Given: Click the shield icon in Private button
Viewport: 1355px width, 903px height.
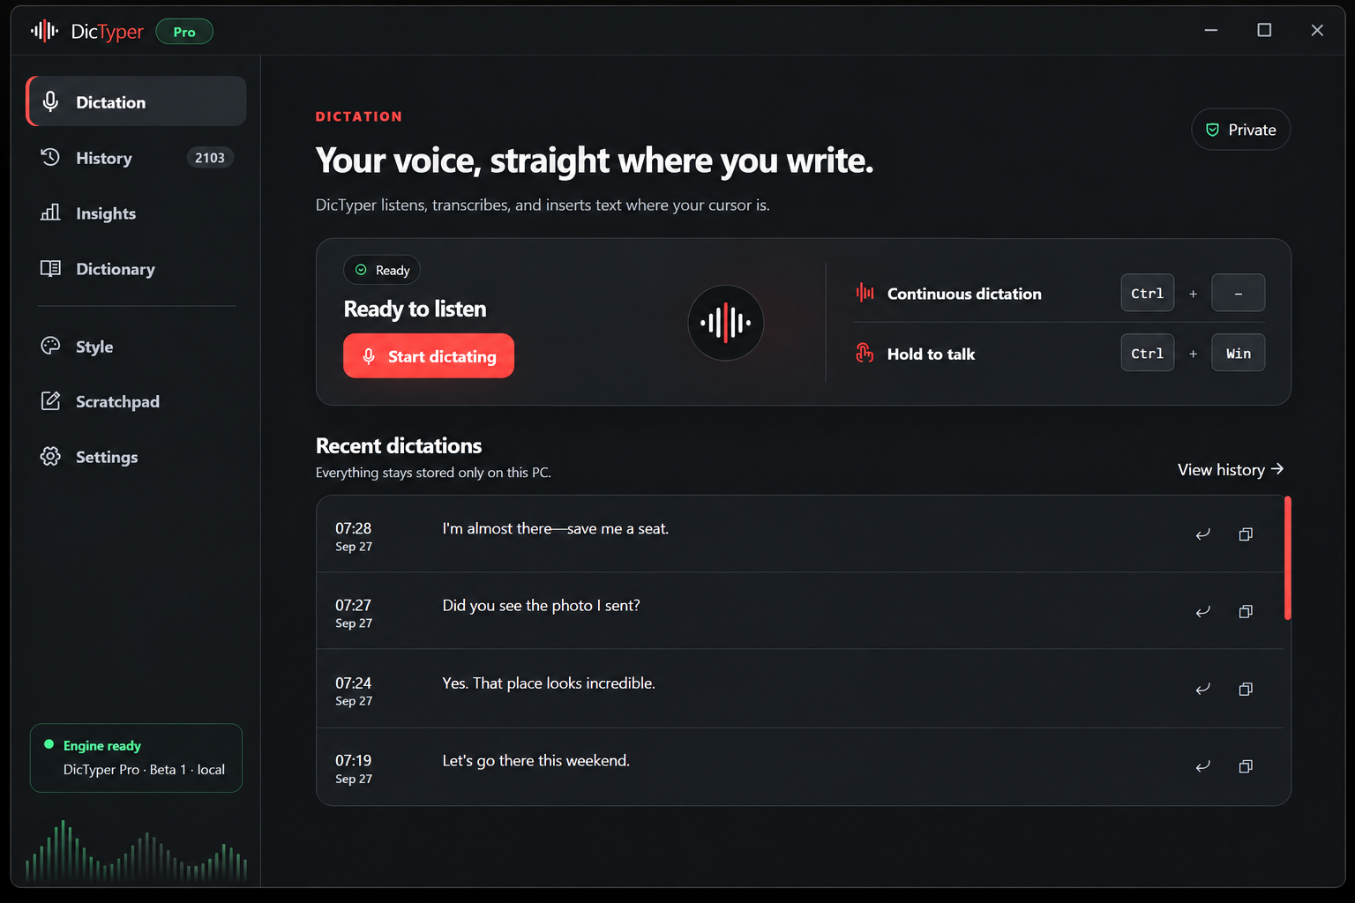Looking at the screenshot, I should click(1213, 130).
